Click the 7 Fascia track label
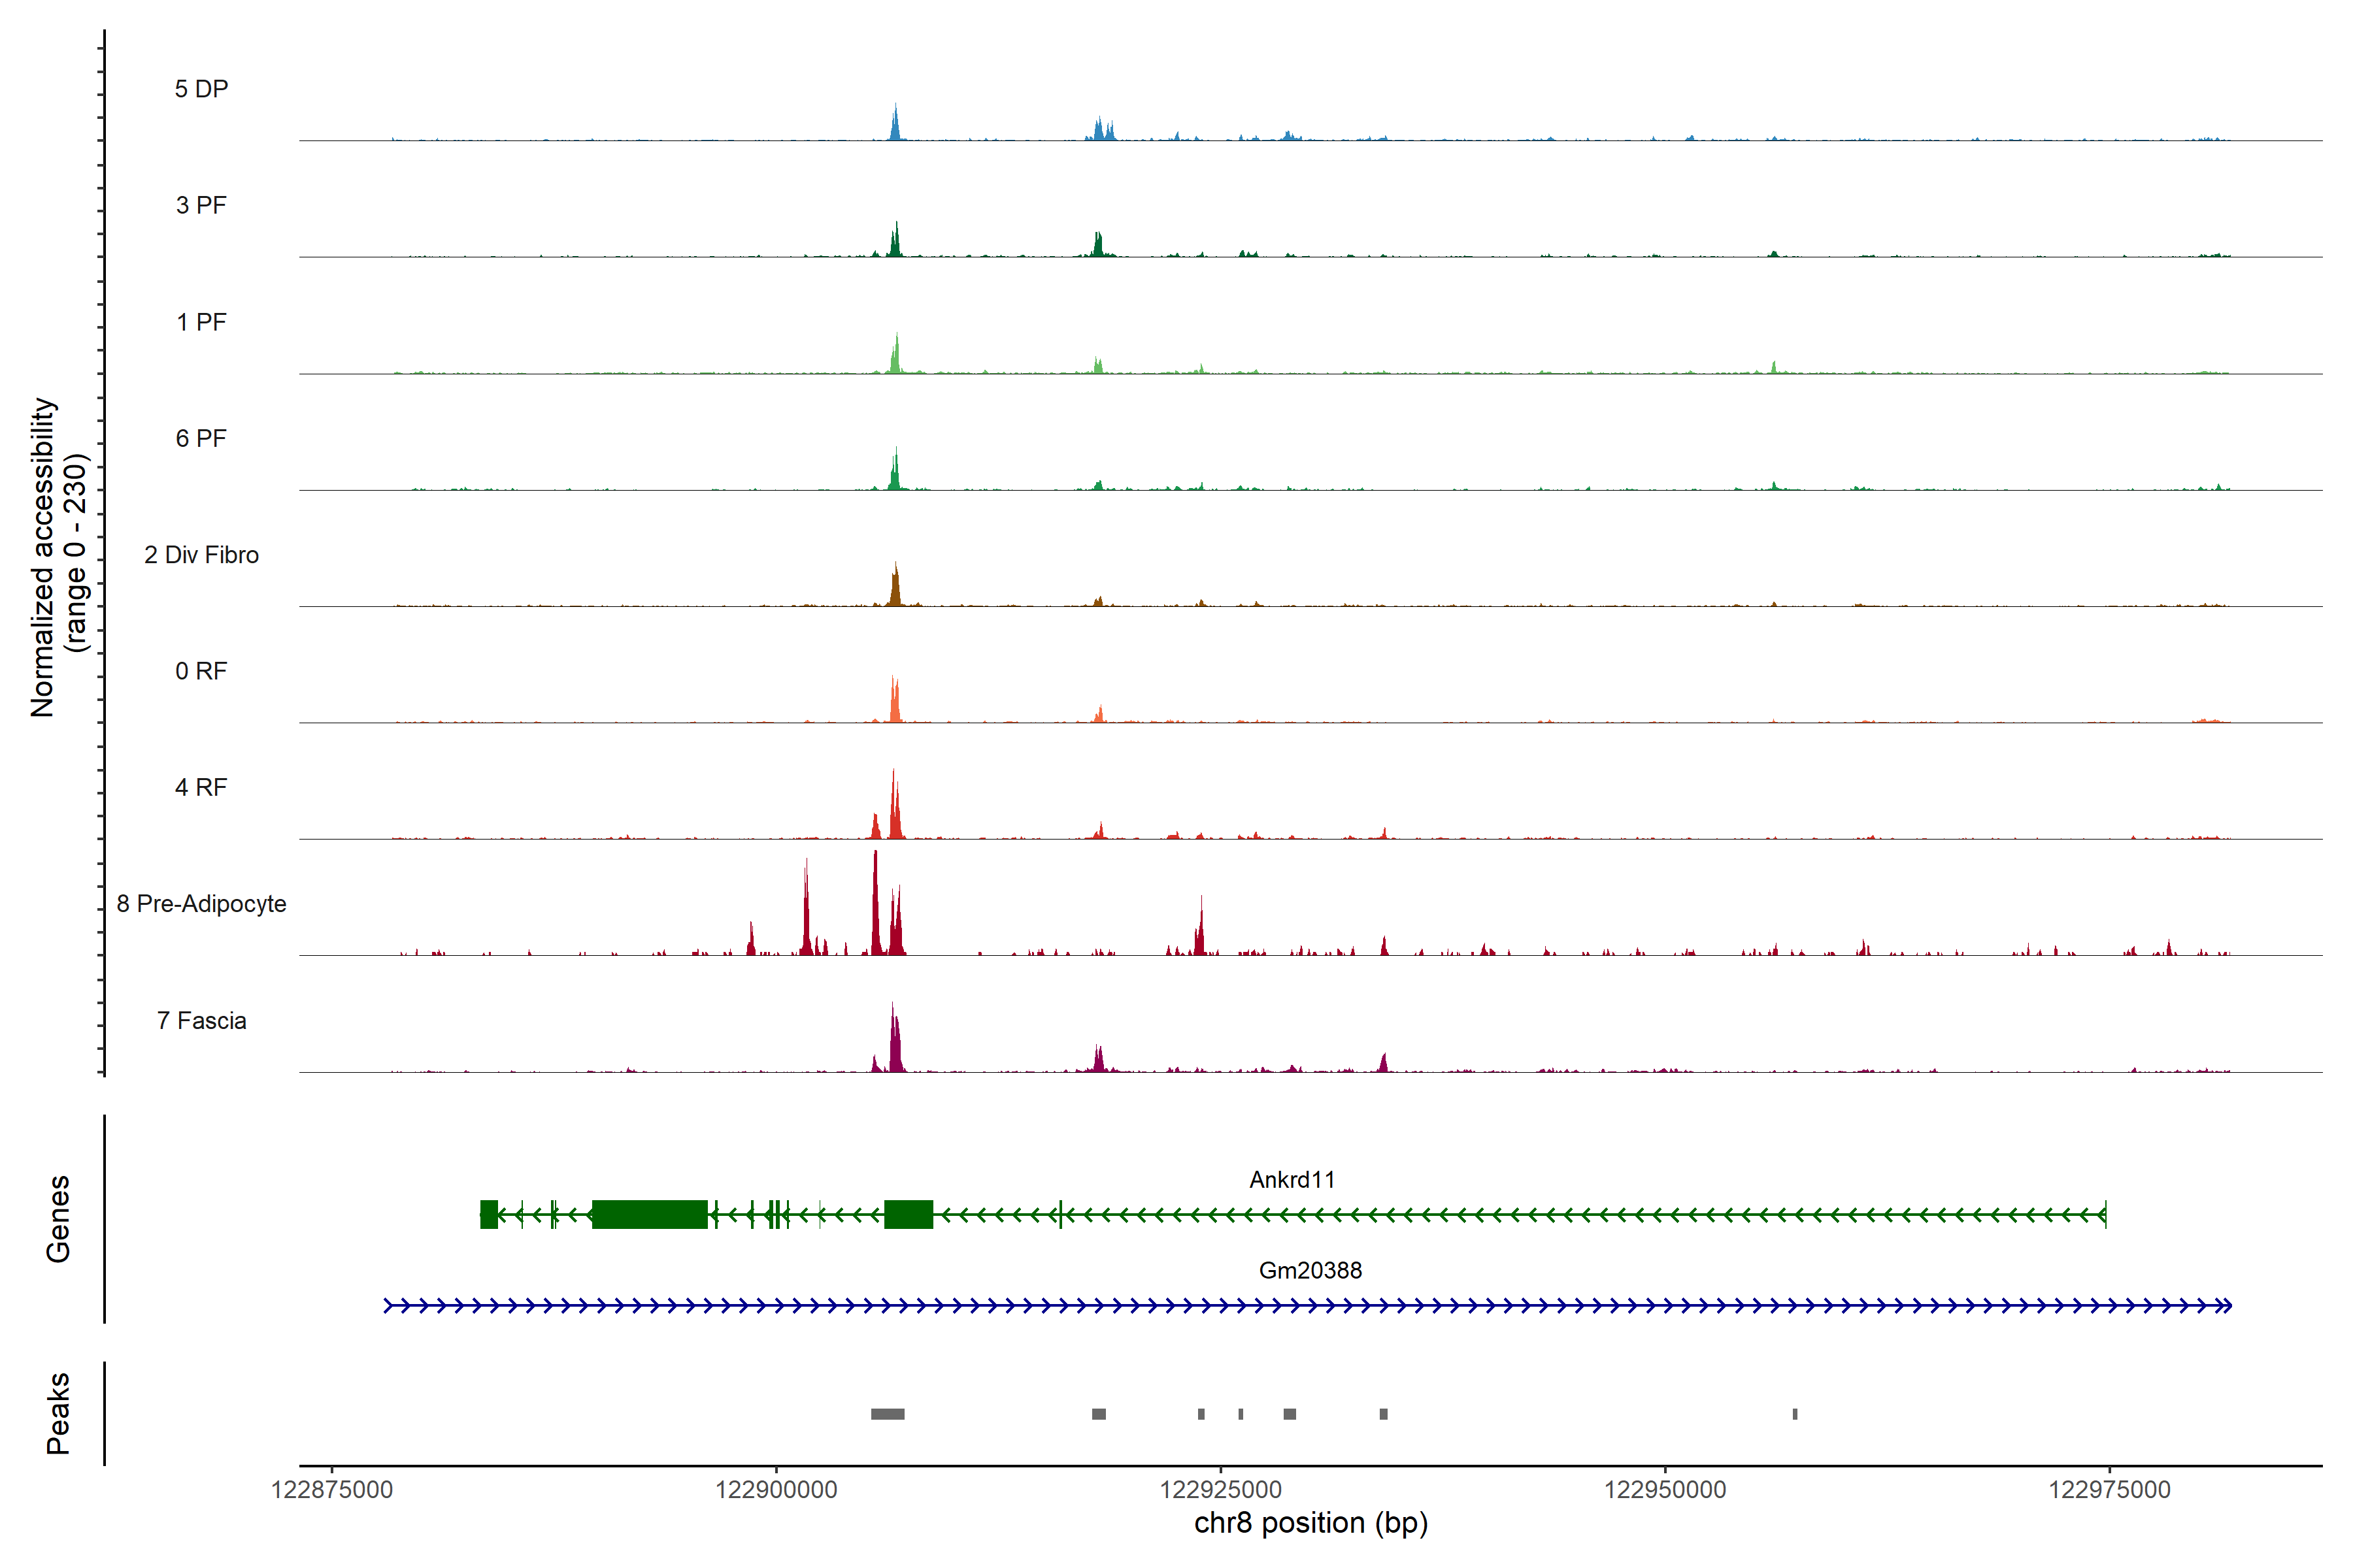The height and width of the screenshot is (1568, 2353). click(201, 1021)
